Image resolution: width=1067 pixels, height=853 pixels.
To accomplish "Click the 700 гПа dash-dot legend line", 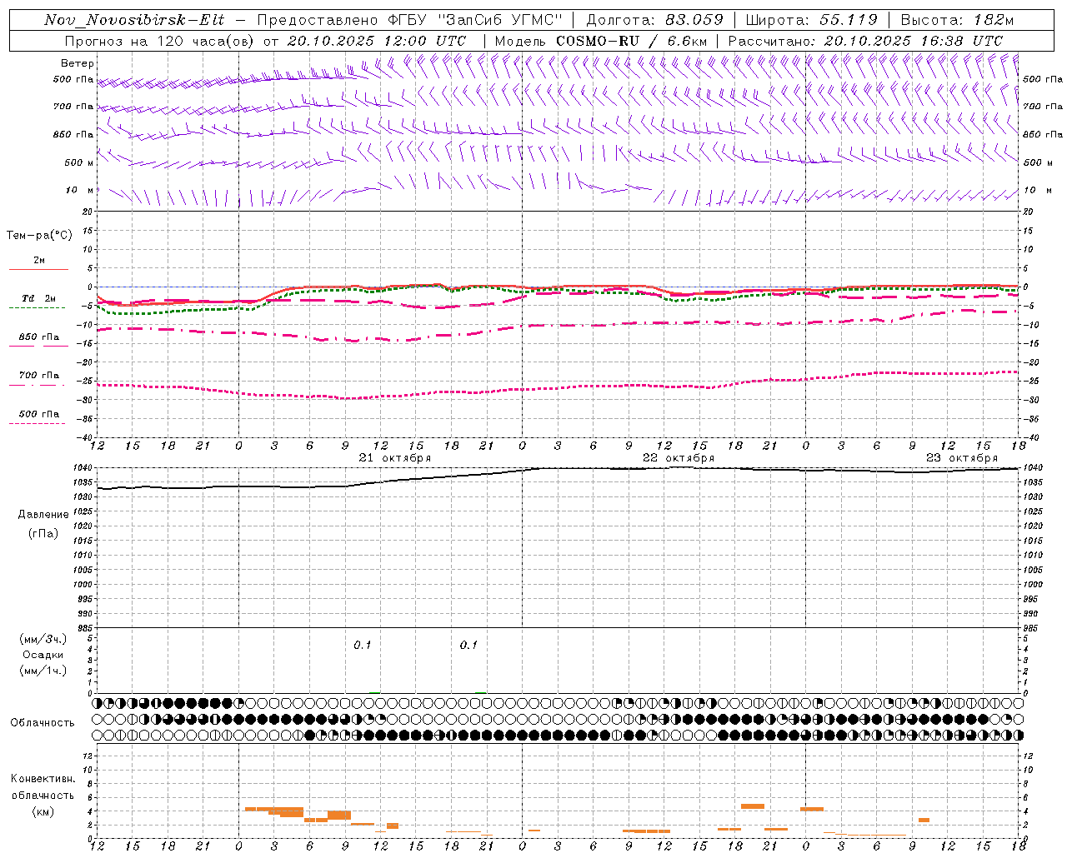I will tap(38, 384).
